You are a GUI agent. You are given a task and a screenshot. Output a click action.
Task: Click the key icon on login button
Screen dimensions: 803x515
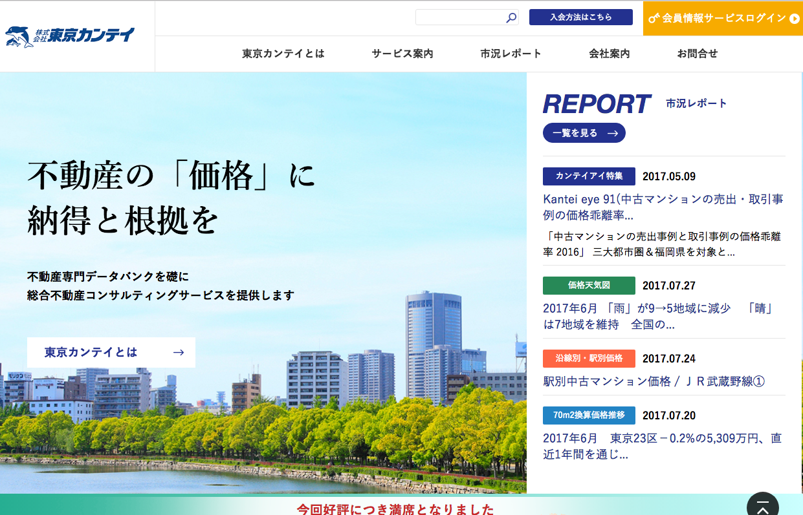click(654, 18)
